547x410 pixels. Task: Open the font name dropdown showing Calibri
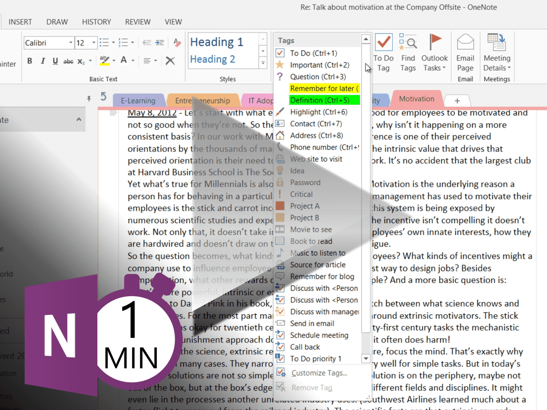point(70,43)
